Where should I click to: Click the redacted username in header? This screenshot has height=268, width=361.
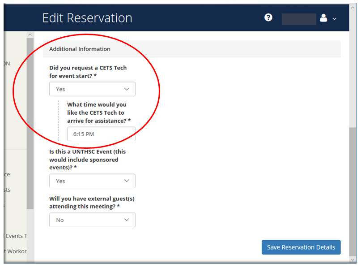click(x=299, y=18)
